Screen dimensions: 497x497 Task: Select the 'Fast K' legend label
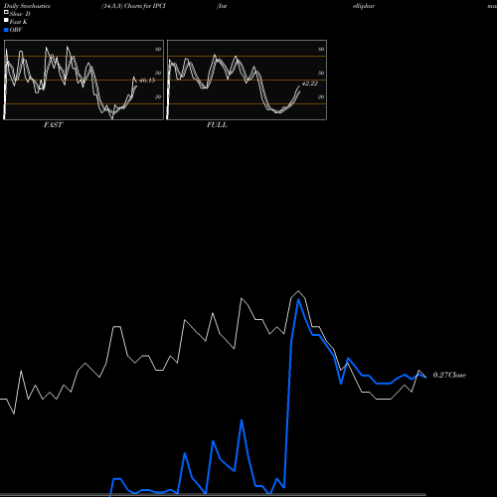click(x=19, y=22)
